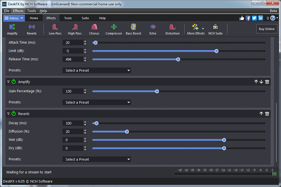This screenshot has height=187, width=281.
Task: Switch to the Tools ribbon tab
Action: [x=68, y=18]
